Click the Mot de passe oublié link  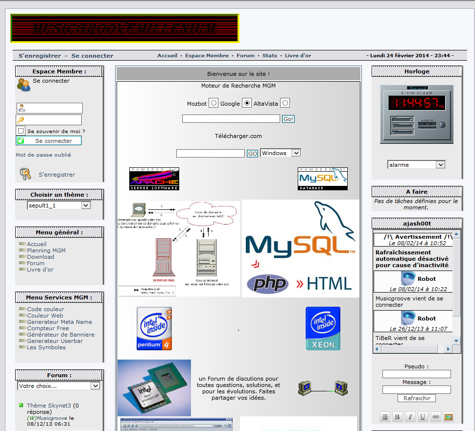pos(43,155)
